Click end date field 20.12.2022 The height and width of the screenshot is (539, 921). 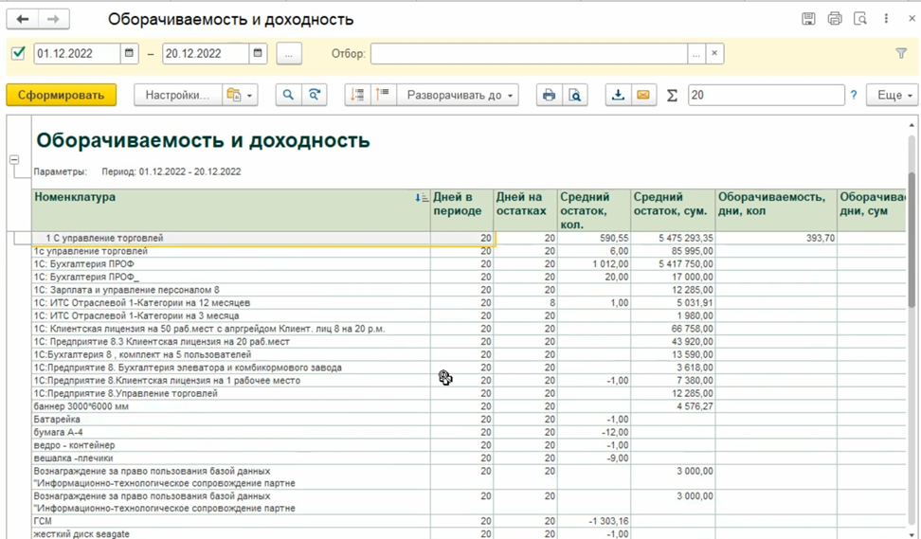pos(206,53)
